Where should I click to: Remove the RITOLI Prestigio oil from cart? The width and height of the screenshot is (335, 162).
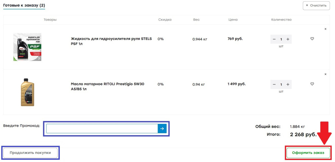click(x=325, y=74)
